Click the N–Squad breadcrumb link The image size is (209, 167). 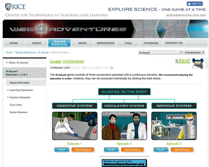[x=43, y=52]
